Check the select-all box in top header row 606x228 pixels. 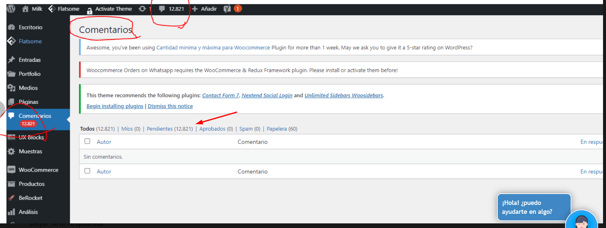tap(87, 141)
